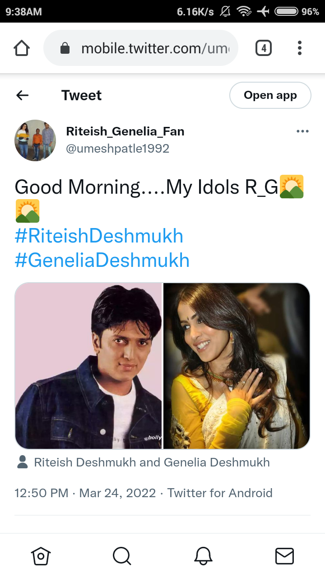Tap the browser home icon
The width and height of the screenshot is (325, 578).
click(22, 48)
